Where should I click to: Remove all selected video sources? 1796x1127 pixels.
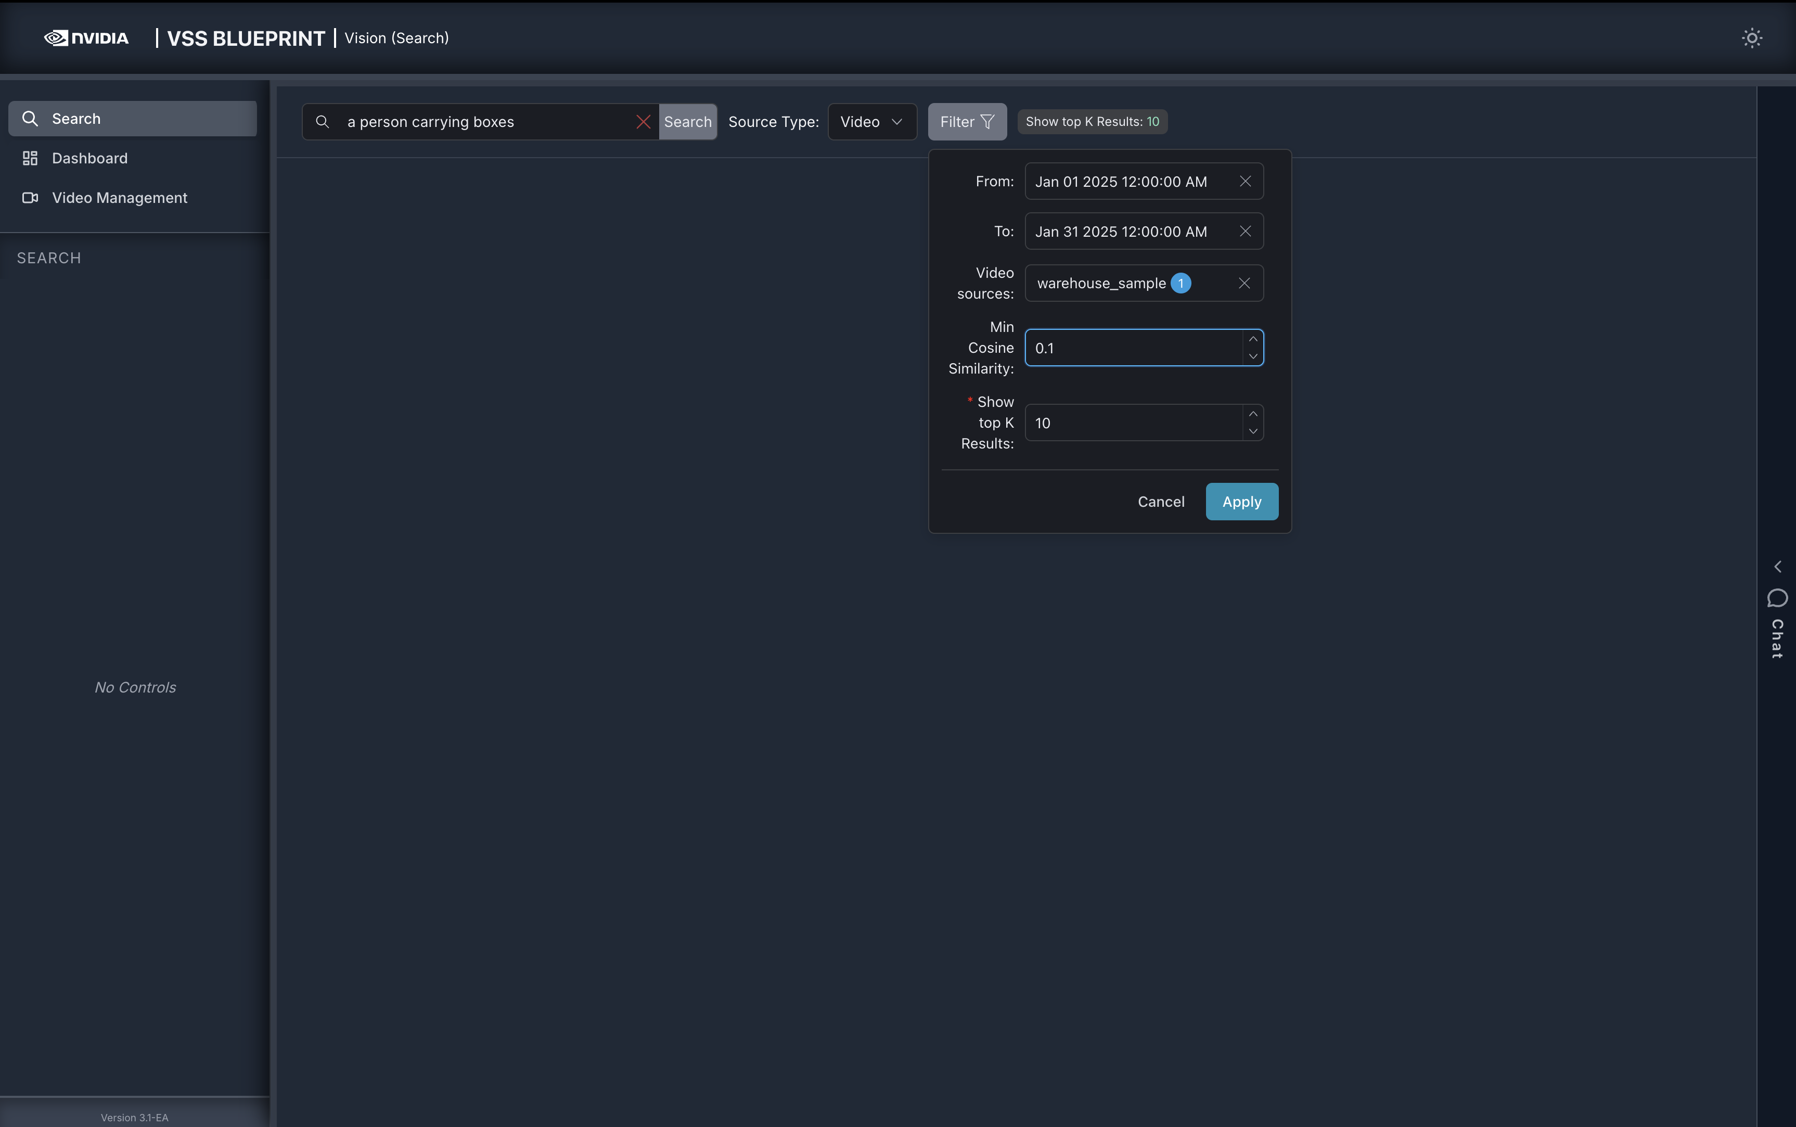coord(1244,283)
